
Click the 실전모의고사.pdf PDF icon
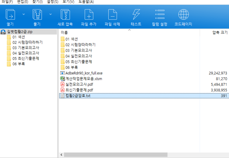pos(63,85)
